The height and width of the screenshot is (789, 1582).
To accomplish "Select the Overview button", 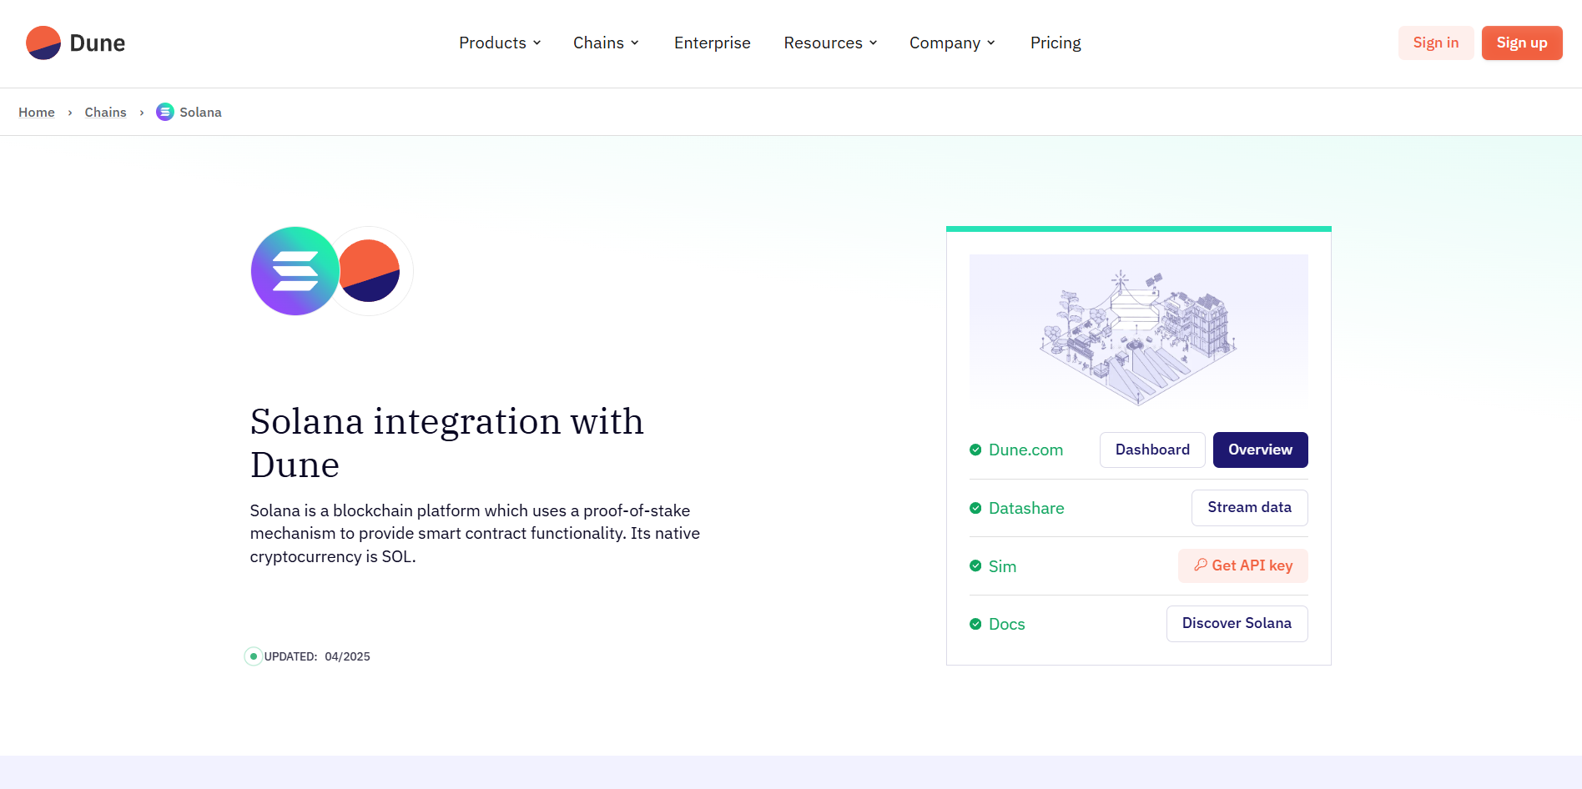I will (1260, 450).
